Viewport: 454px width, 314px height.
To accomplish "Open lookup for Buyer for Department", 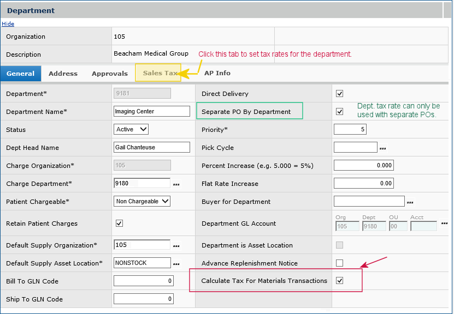I will (x=410, y=202).
